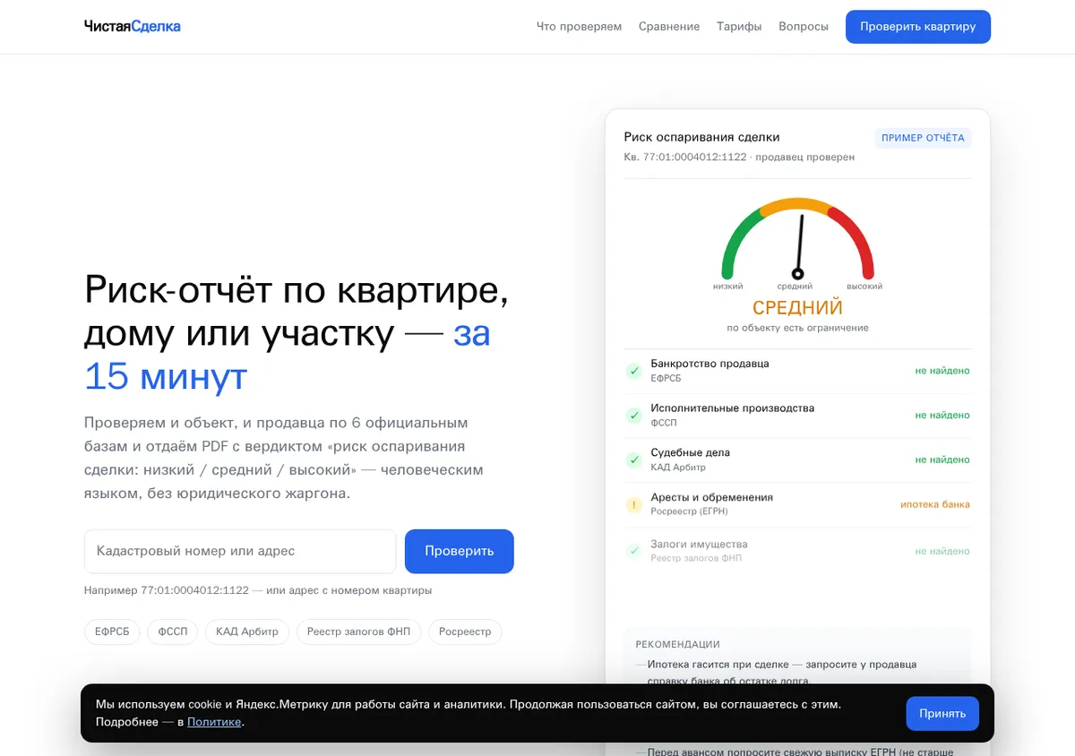This screenshot has width=1075, height=756.
Task: Click the blue Проверить button
Action: pyautogui.click(x=460, y=551)
